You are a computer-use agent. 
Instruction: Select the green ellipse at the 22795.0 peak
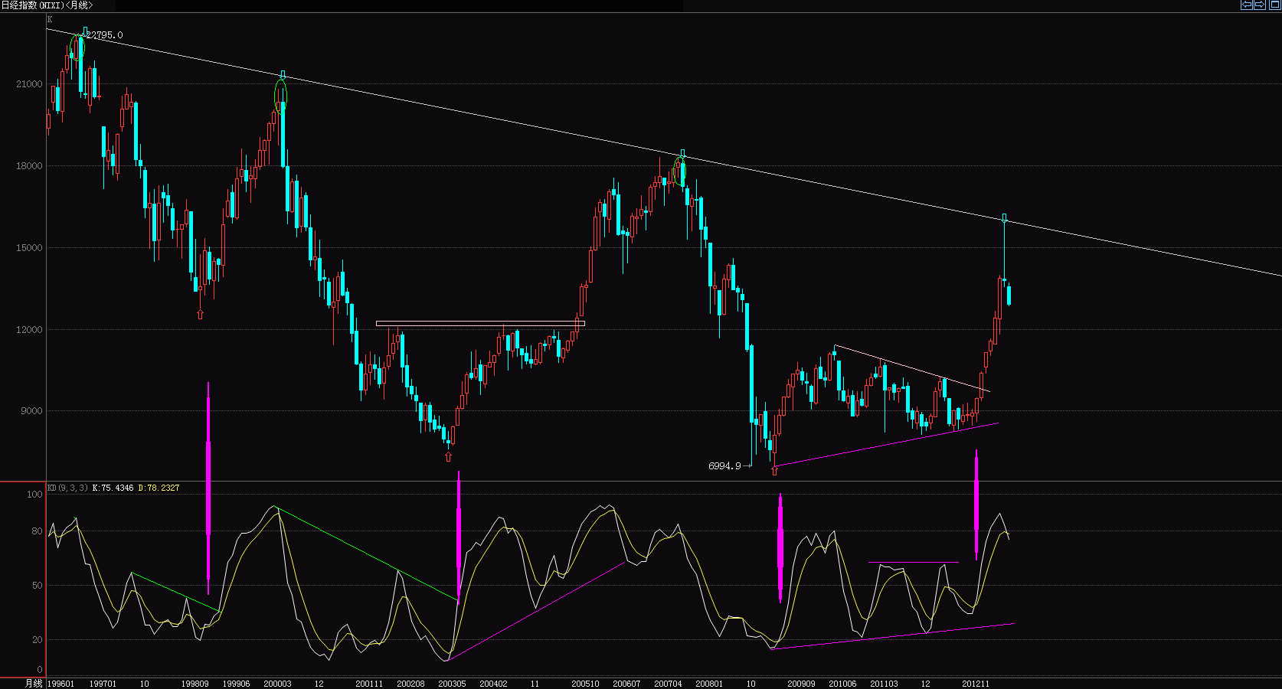coord(77,48)
